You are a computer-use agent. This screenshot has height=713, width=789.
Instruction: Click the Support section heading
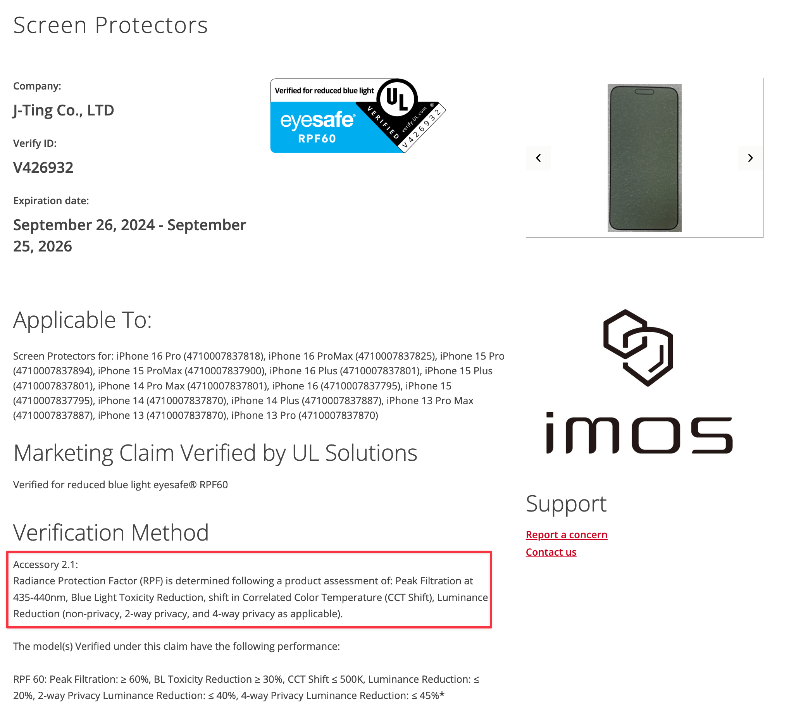pyautogui.click(x=566, y=503)
